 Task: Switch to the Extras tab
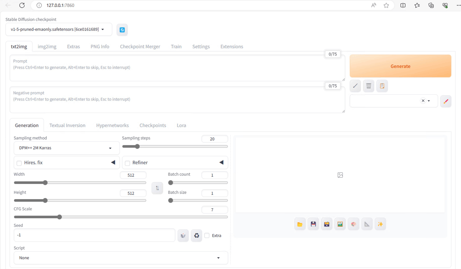tap(73, 46)
